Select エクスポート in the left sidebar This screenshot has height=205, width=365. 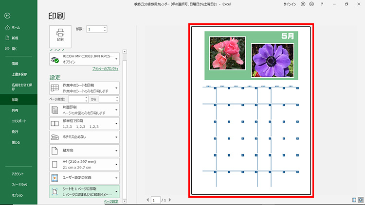coord(19,121)
